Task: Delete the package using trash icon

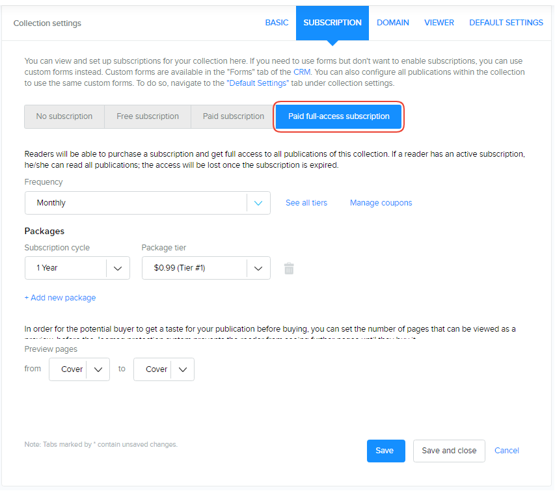Action: (x=289, y=268)
